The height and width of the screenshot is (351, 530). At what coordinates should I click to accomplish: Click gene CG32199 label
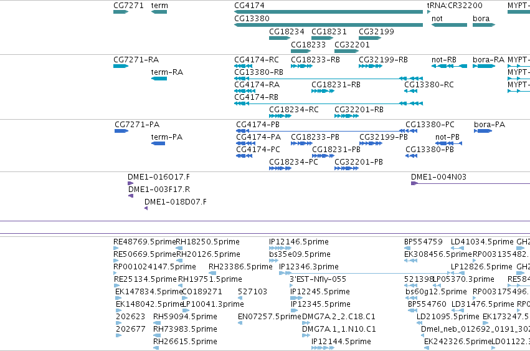pyautogui.click(x=377, y=31)
